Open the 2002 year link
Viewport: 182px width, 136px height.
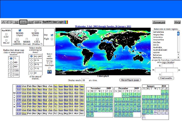[18, 86]
